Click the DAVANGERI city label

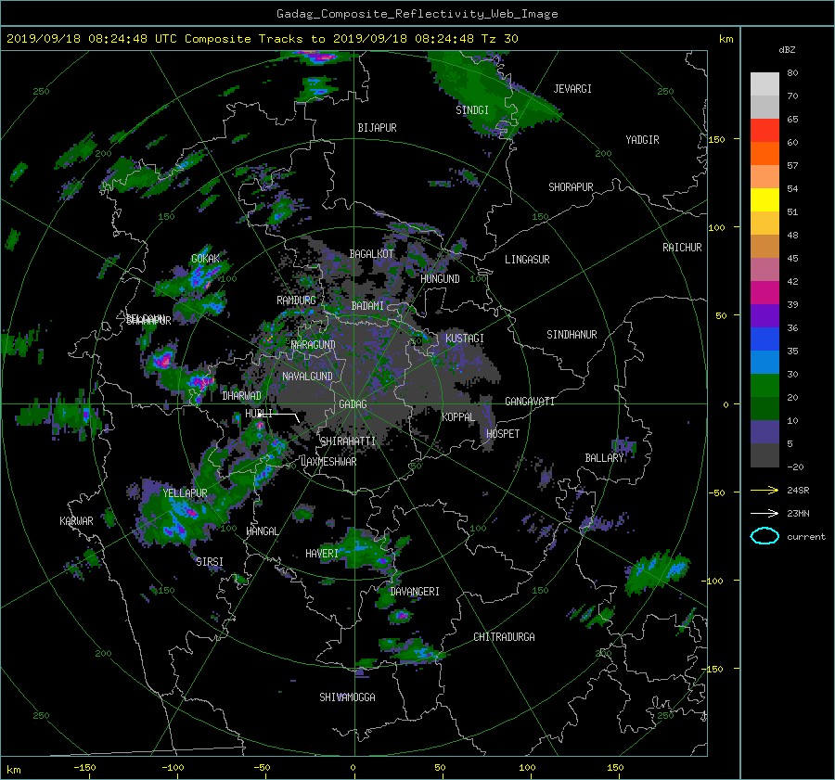click(415, 592)
